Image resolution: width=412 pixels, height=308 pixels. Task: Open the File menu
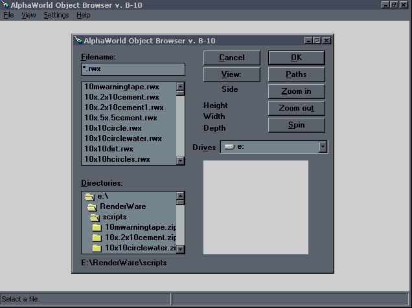pyautogui.click(x=8, y=16)
